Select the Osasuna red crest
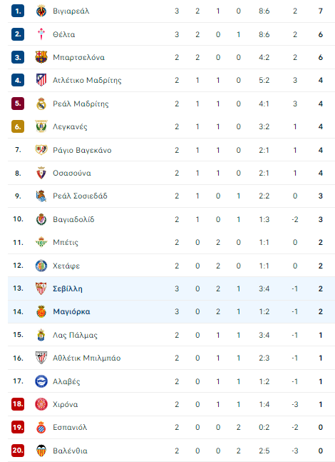The image size is (335, 462). [x=41, y=173]
